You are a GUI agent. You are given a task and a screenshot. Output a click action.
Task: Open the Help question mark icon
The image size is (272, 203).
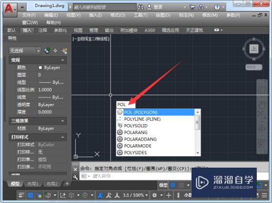pyautogui.click(x=217, y=7)
